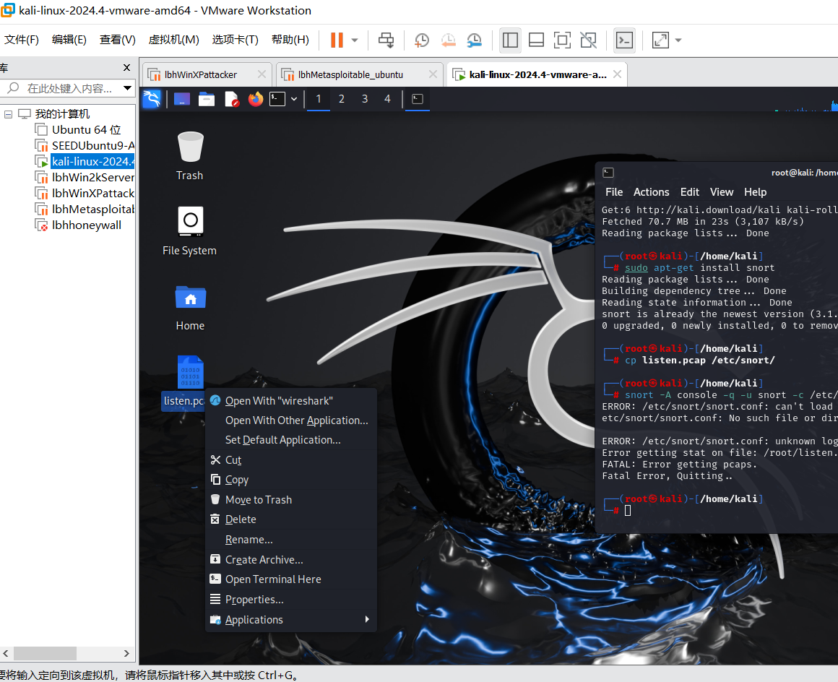
Task: Select Ubuntu 64 位 in the library
Action: (85, 130)
